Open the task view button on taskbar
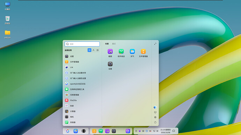This screenshot has width=241, height=135. point(83,131)
